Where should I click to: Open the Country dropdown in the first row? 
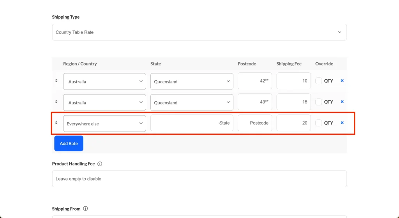pos(104,81)
